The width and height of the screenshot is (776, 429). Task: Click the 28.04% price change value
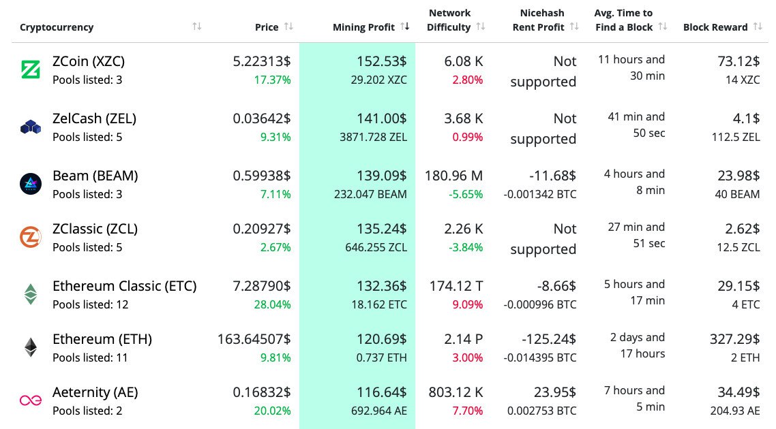pyautogui.click(x=272, y=304)
